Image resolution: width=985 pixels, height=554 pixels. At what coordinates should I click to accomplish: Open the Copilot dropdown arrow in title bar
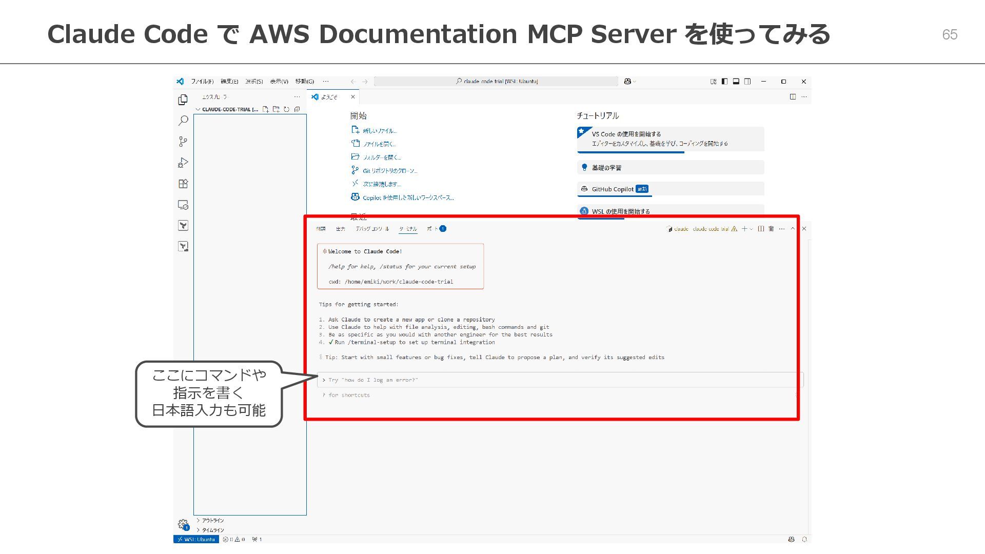tap(635, 82)
